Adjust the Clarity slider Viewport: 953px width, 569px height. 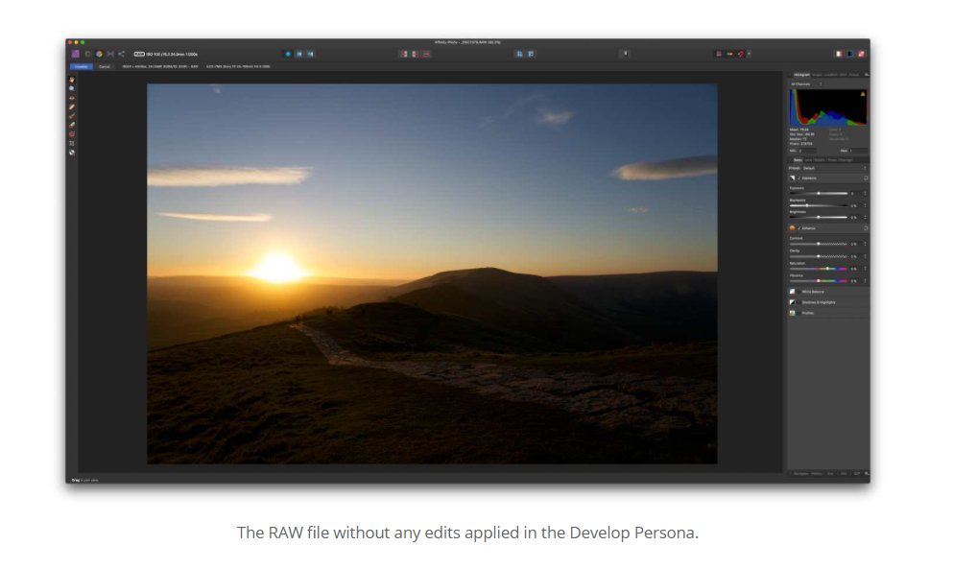818,256
